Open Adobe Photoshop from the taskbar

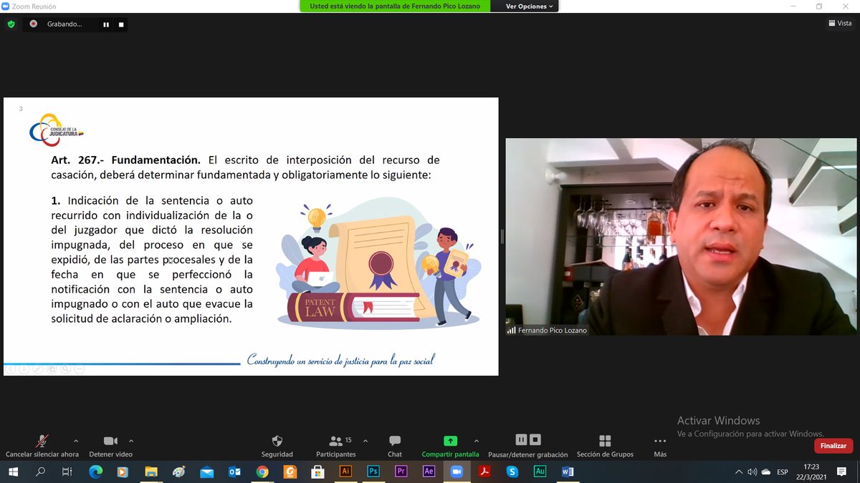click(x=373, y=472)
